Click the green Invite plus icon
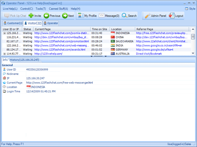197x147 pixels. 31,16
